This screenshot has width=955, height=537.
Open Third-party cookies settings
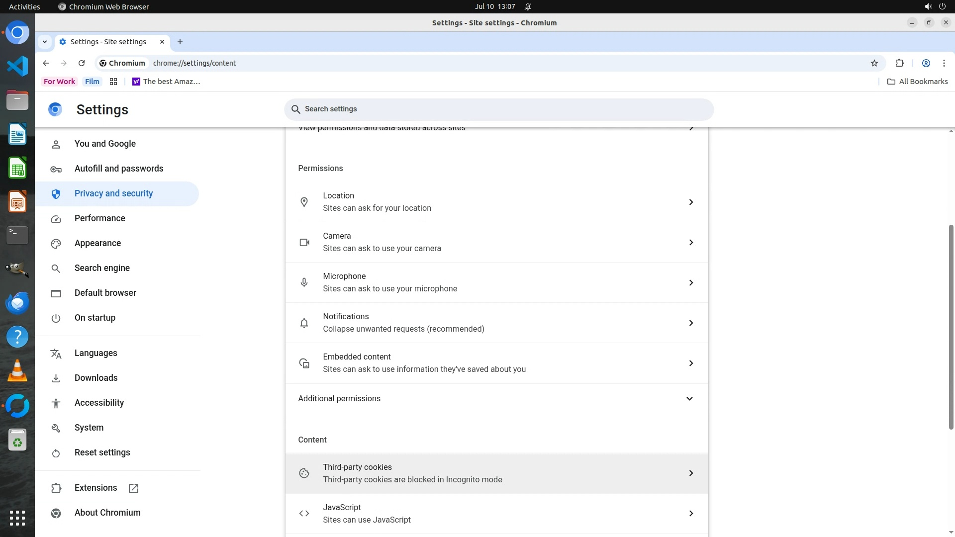[x=496, y=473]
